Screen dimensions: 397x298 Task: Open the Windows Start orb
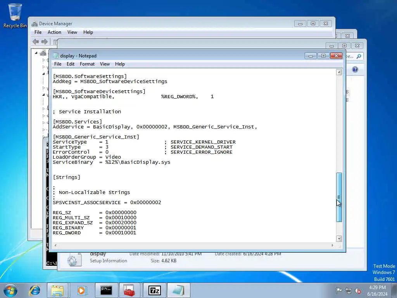point(10,290)
